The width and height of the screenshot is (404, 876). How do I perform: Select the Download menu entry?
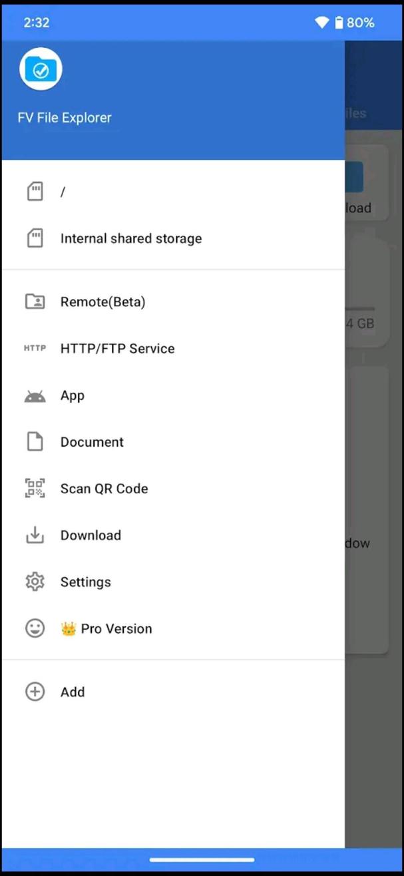pos(91,535)
